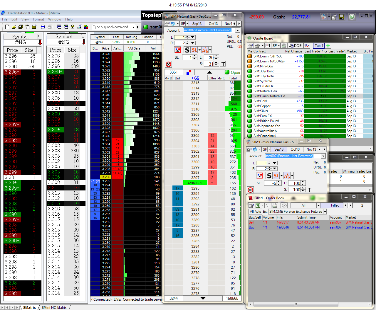Open the Format menu

(x=38, y=19)
